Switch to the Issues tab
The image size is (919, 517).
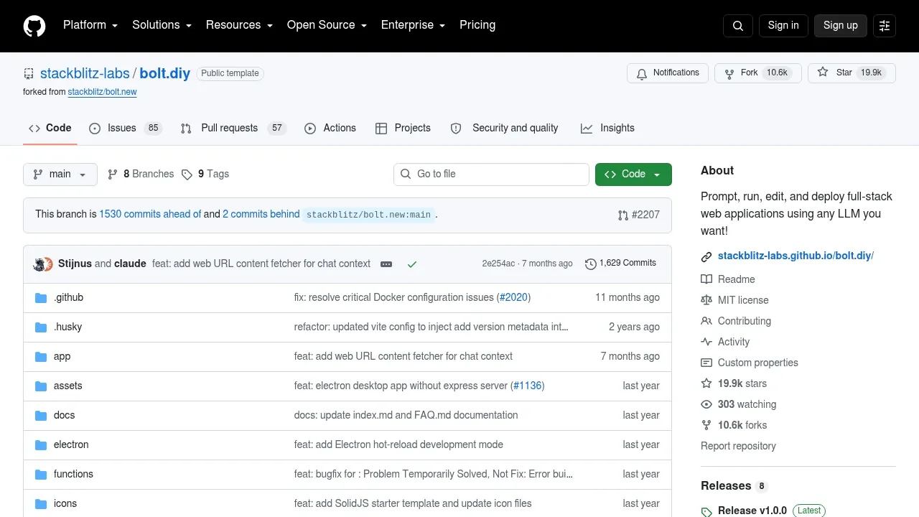coord(126,128)
